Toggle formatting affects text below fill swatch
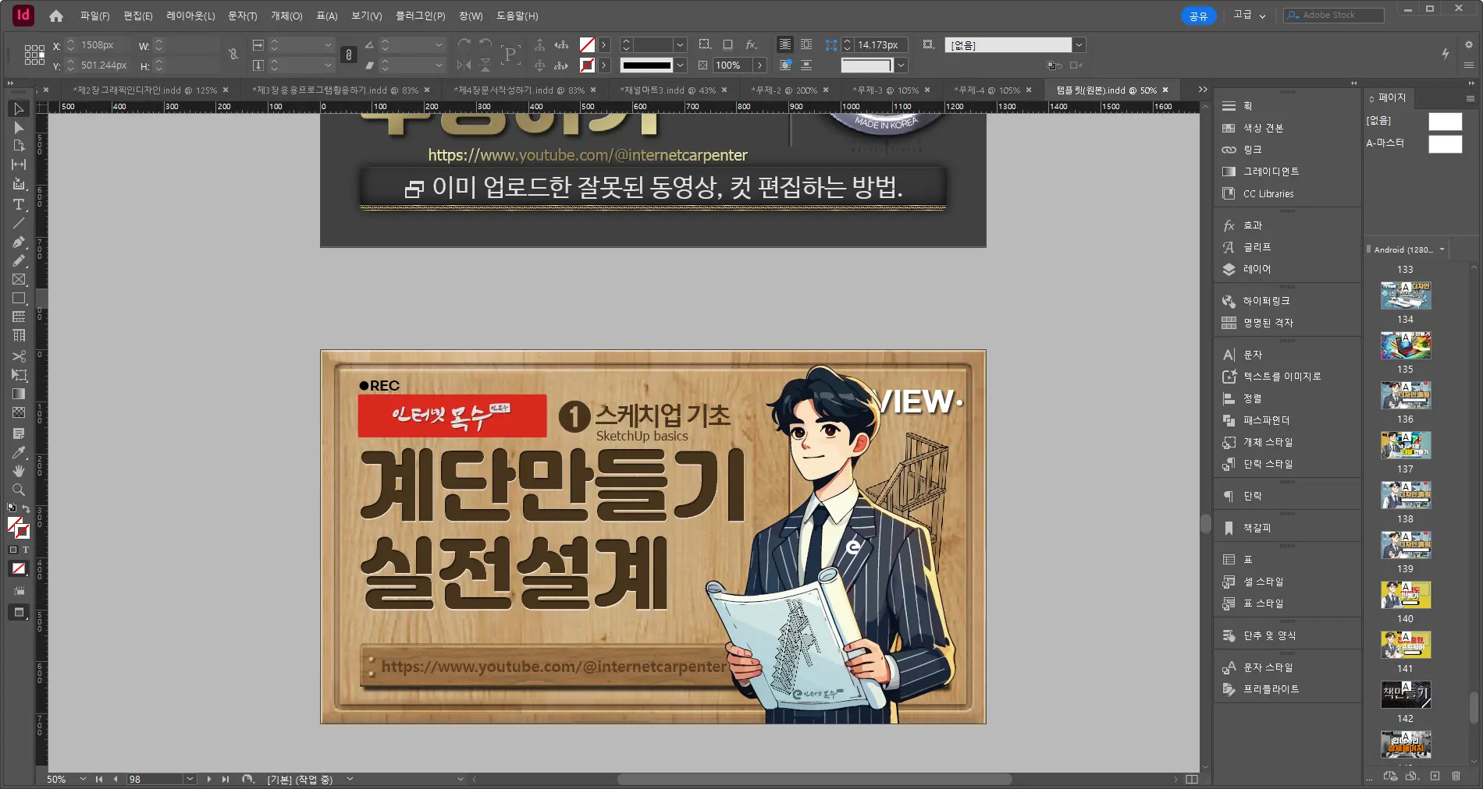Image resolution: width=1483 pixels, height=789 pixels. click(24, 550)
